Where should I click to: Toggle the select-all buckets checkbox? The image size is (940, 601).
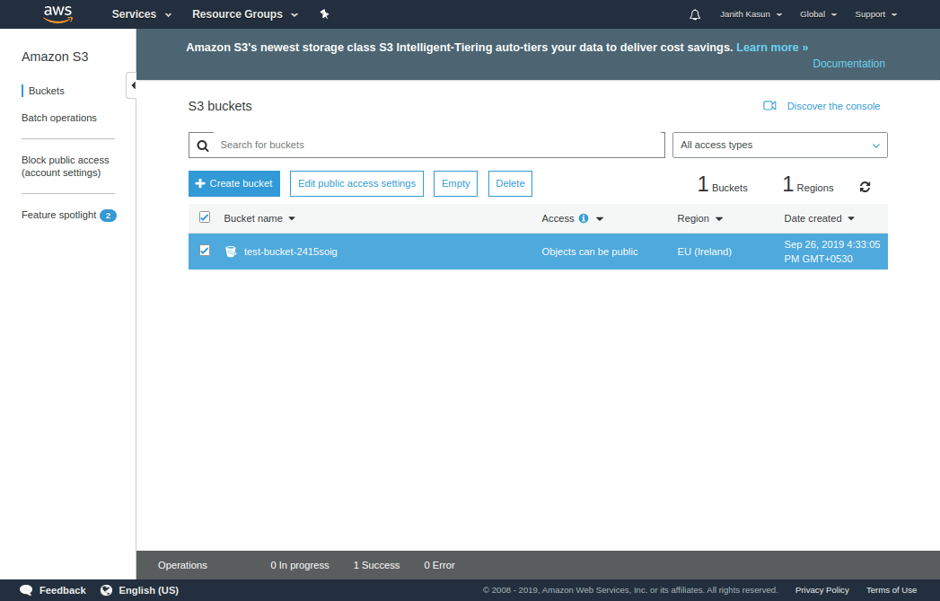(x=204, y=217)
